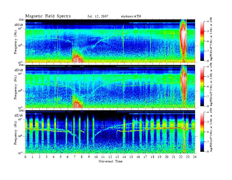This screenshot has height=180, width=232.
Task: Click hour tick label 6 on time axis
Action: (68, 157)
